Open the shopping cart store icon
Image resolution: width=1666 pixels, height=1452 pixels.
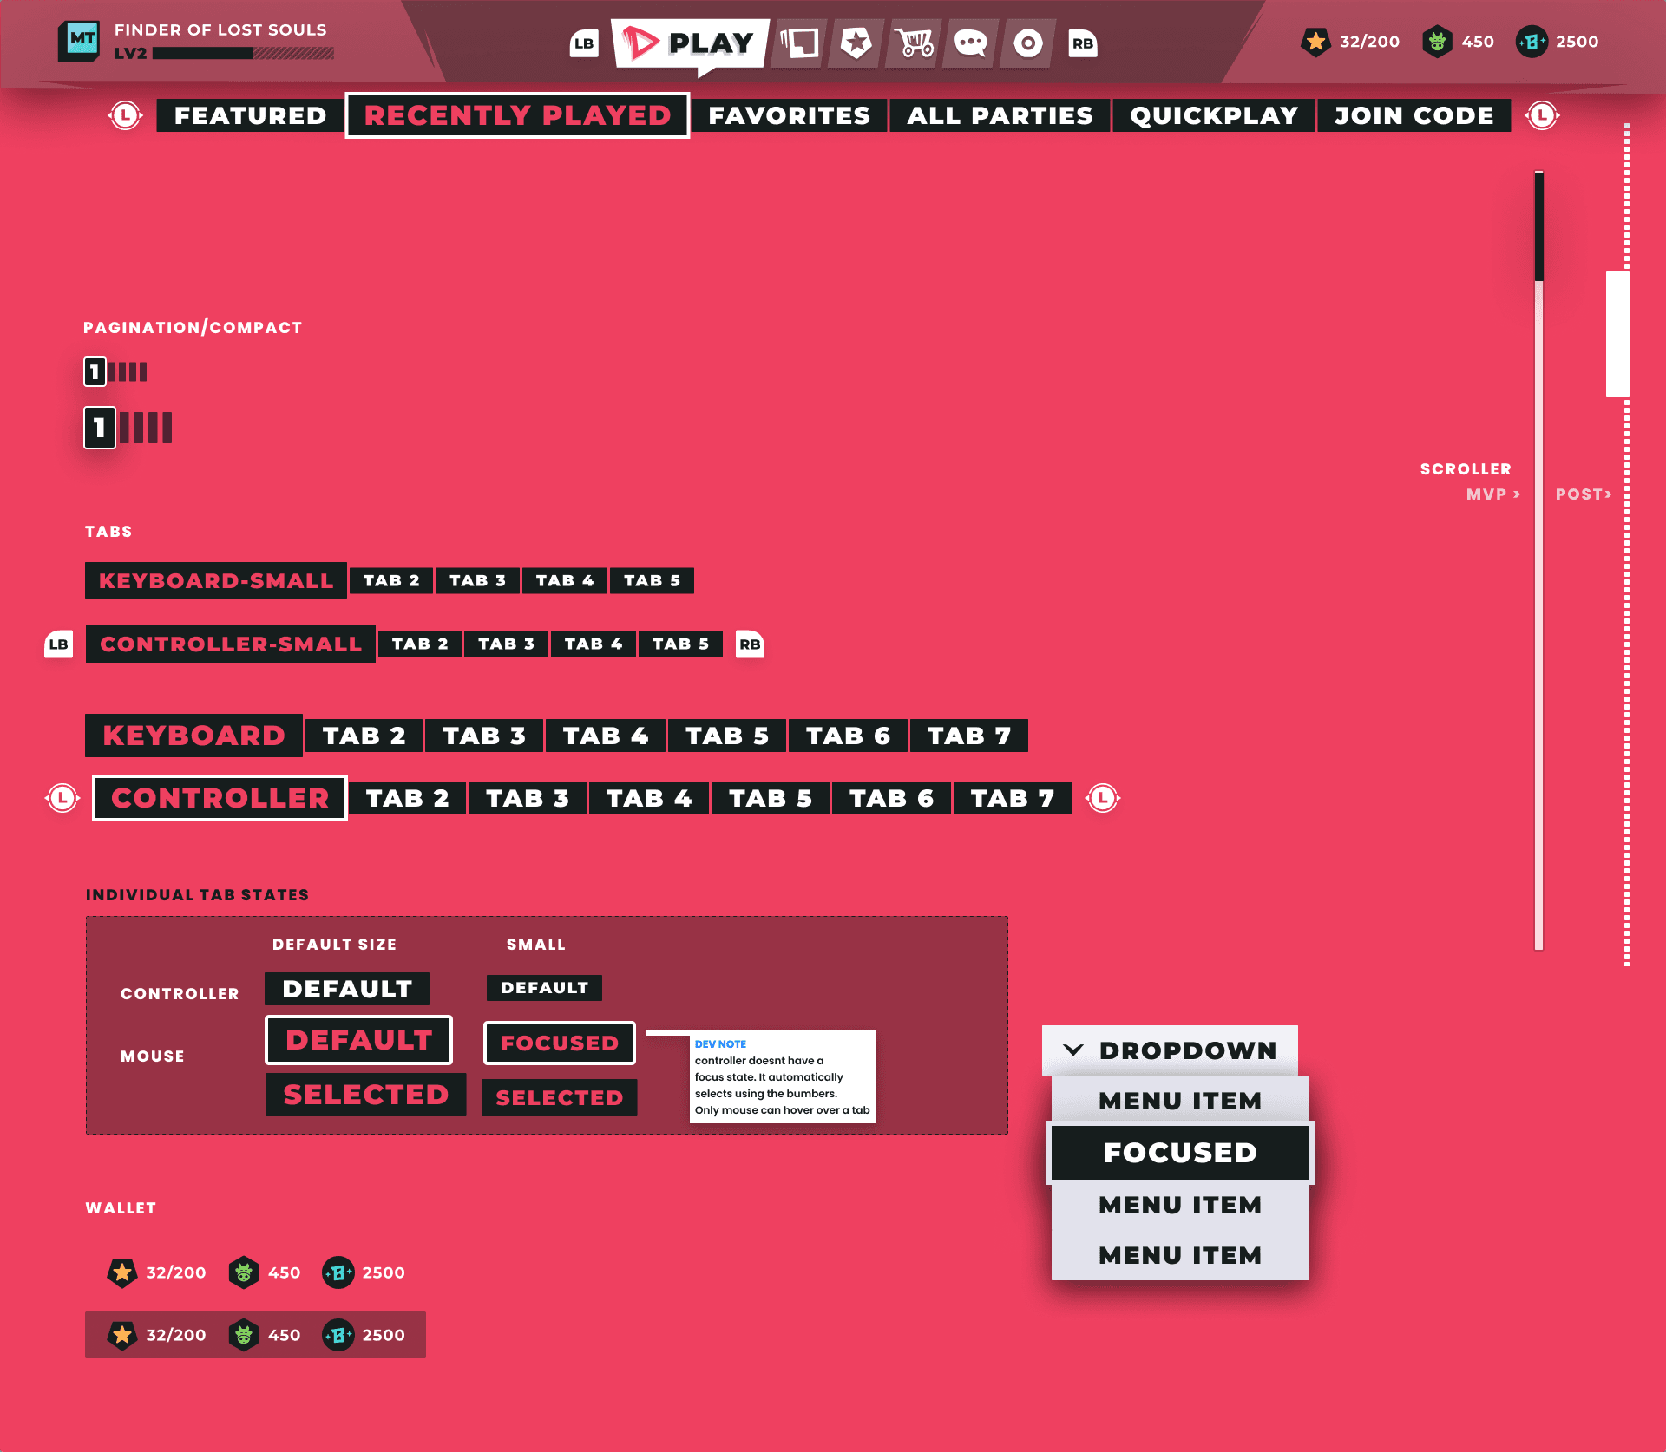click(915, 43)
